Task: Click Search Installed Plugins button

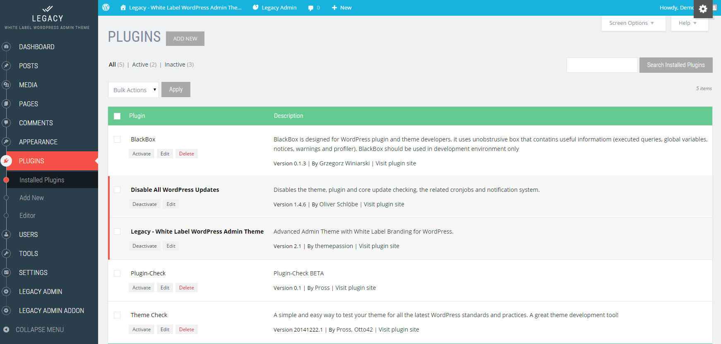Action: coord(676,65)
